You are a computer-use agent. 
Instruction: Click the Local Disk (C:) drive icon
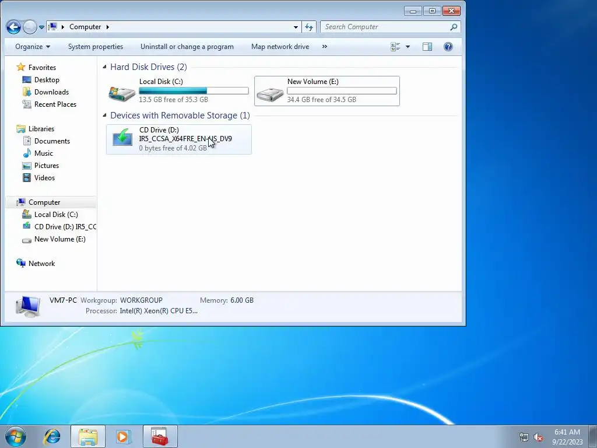click(121, 93)
